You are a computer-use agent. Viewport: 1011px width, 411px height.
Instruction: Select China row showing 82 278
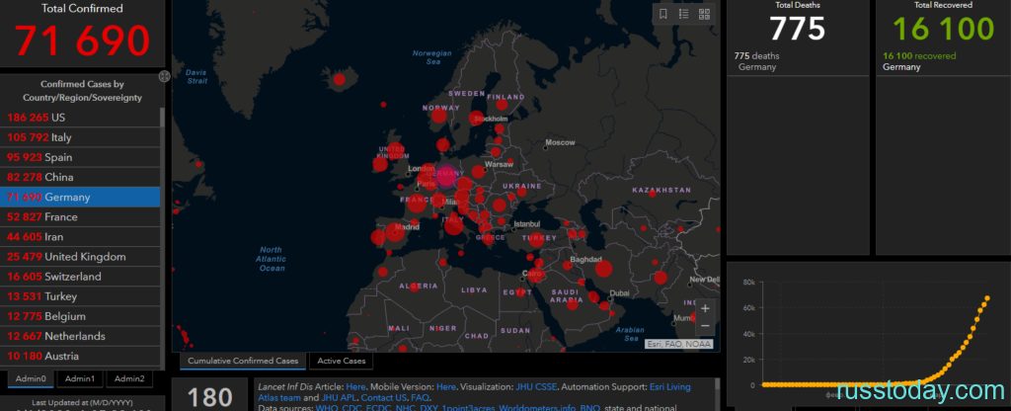coord(80,178)
